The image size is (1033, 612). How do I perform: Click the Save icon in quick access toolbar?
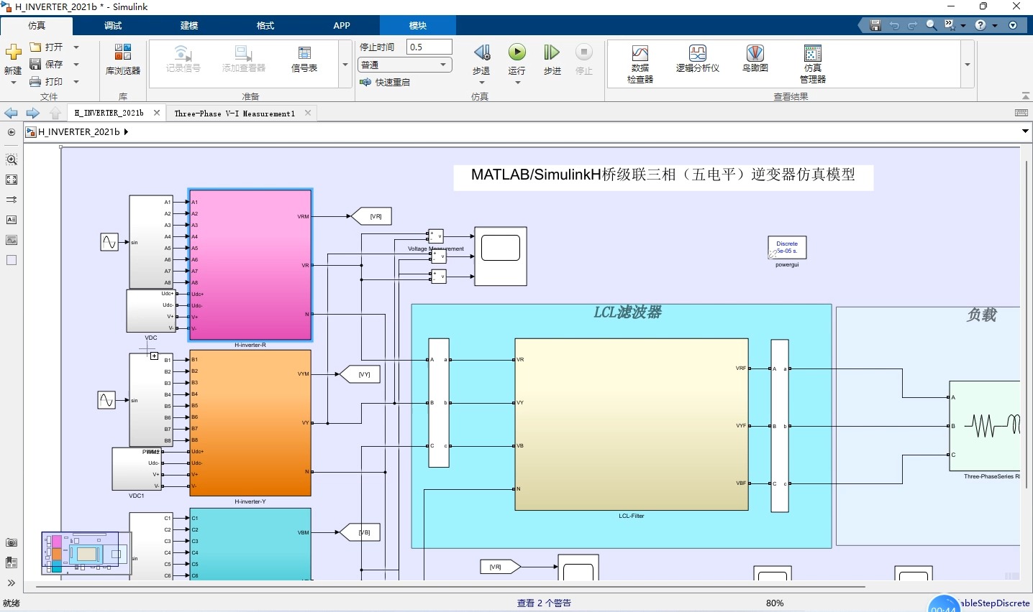pos(875,24)
